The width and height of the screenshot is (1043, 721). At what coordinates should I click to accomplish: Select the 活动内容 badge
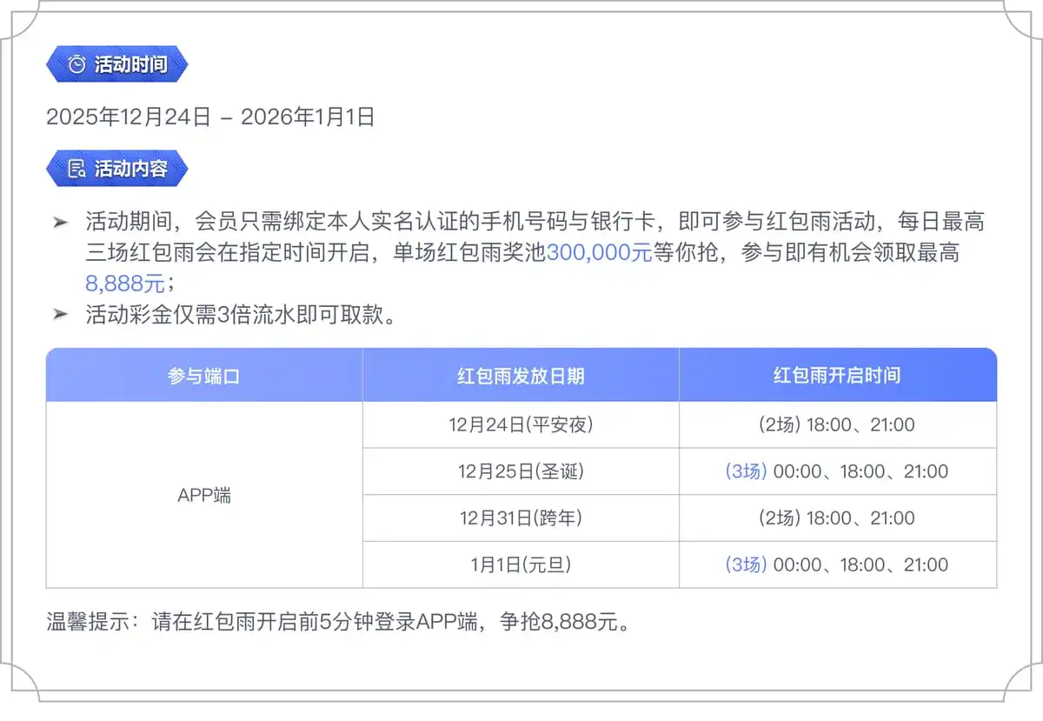tap(118, 168)
